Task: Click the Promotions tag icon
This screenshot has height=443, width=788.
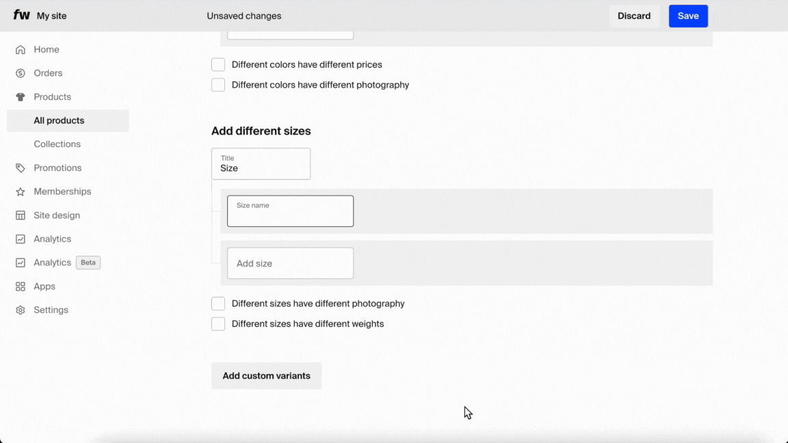Action: pos(19,167)
